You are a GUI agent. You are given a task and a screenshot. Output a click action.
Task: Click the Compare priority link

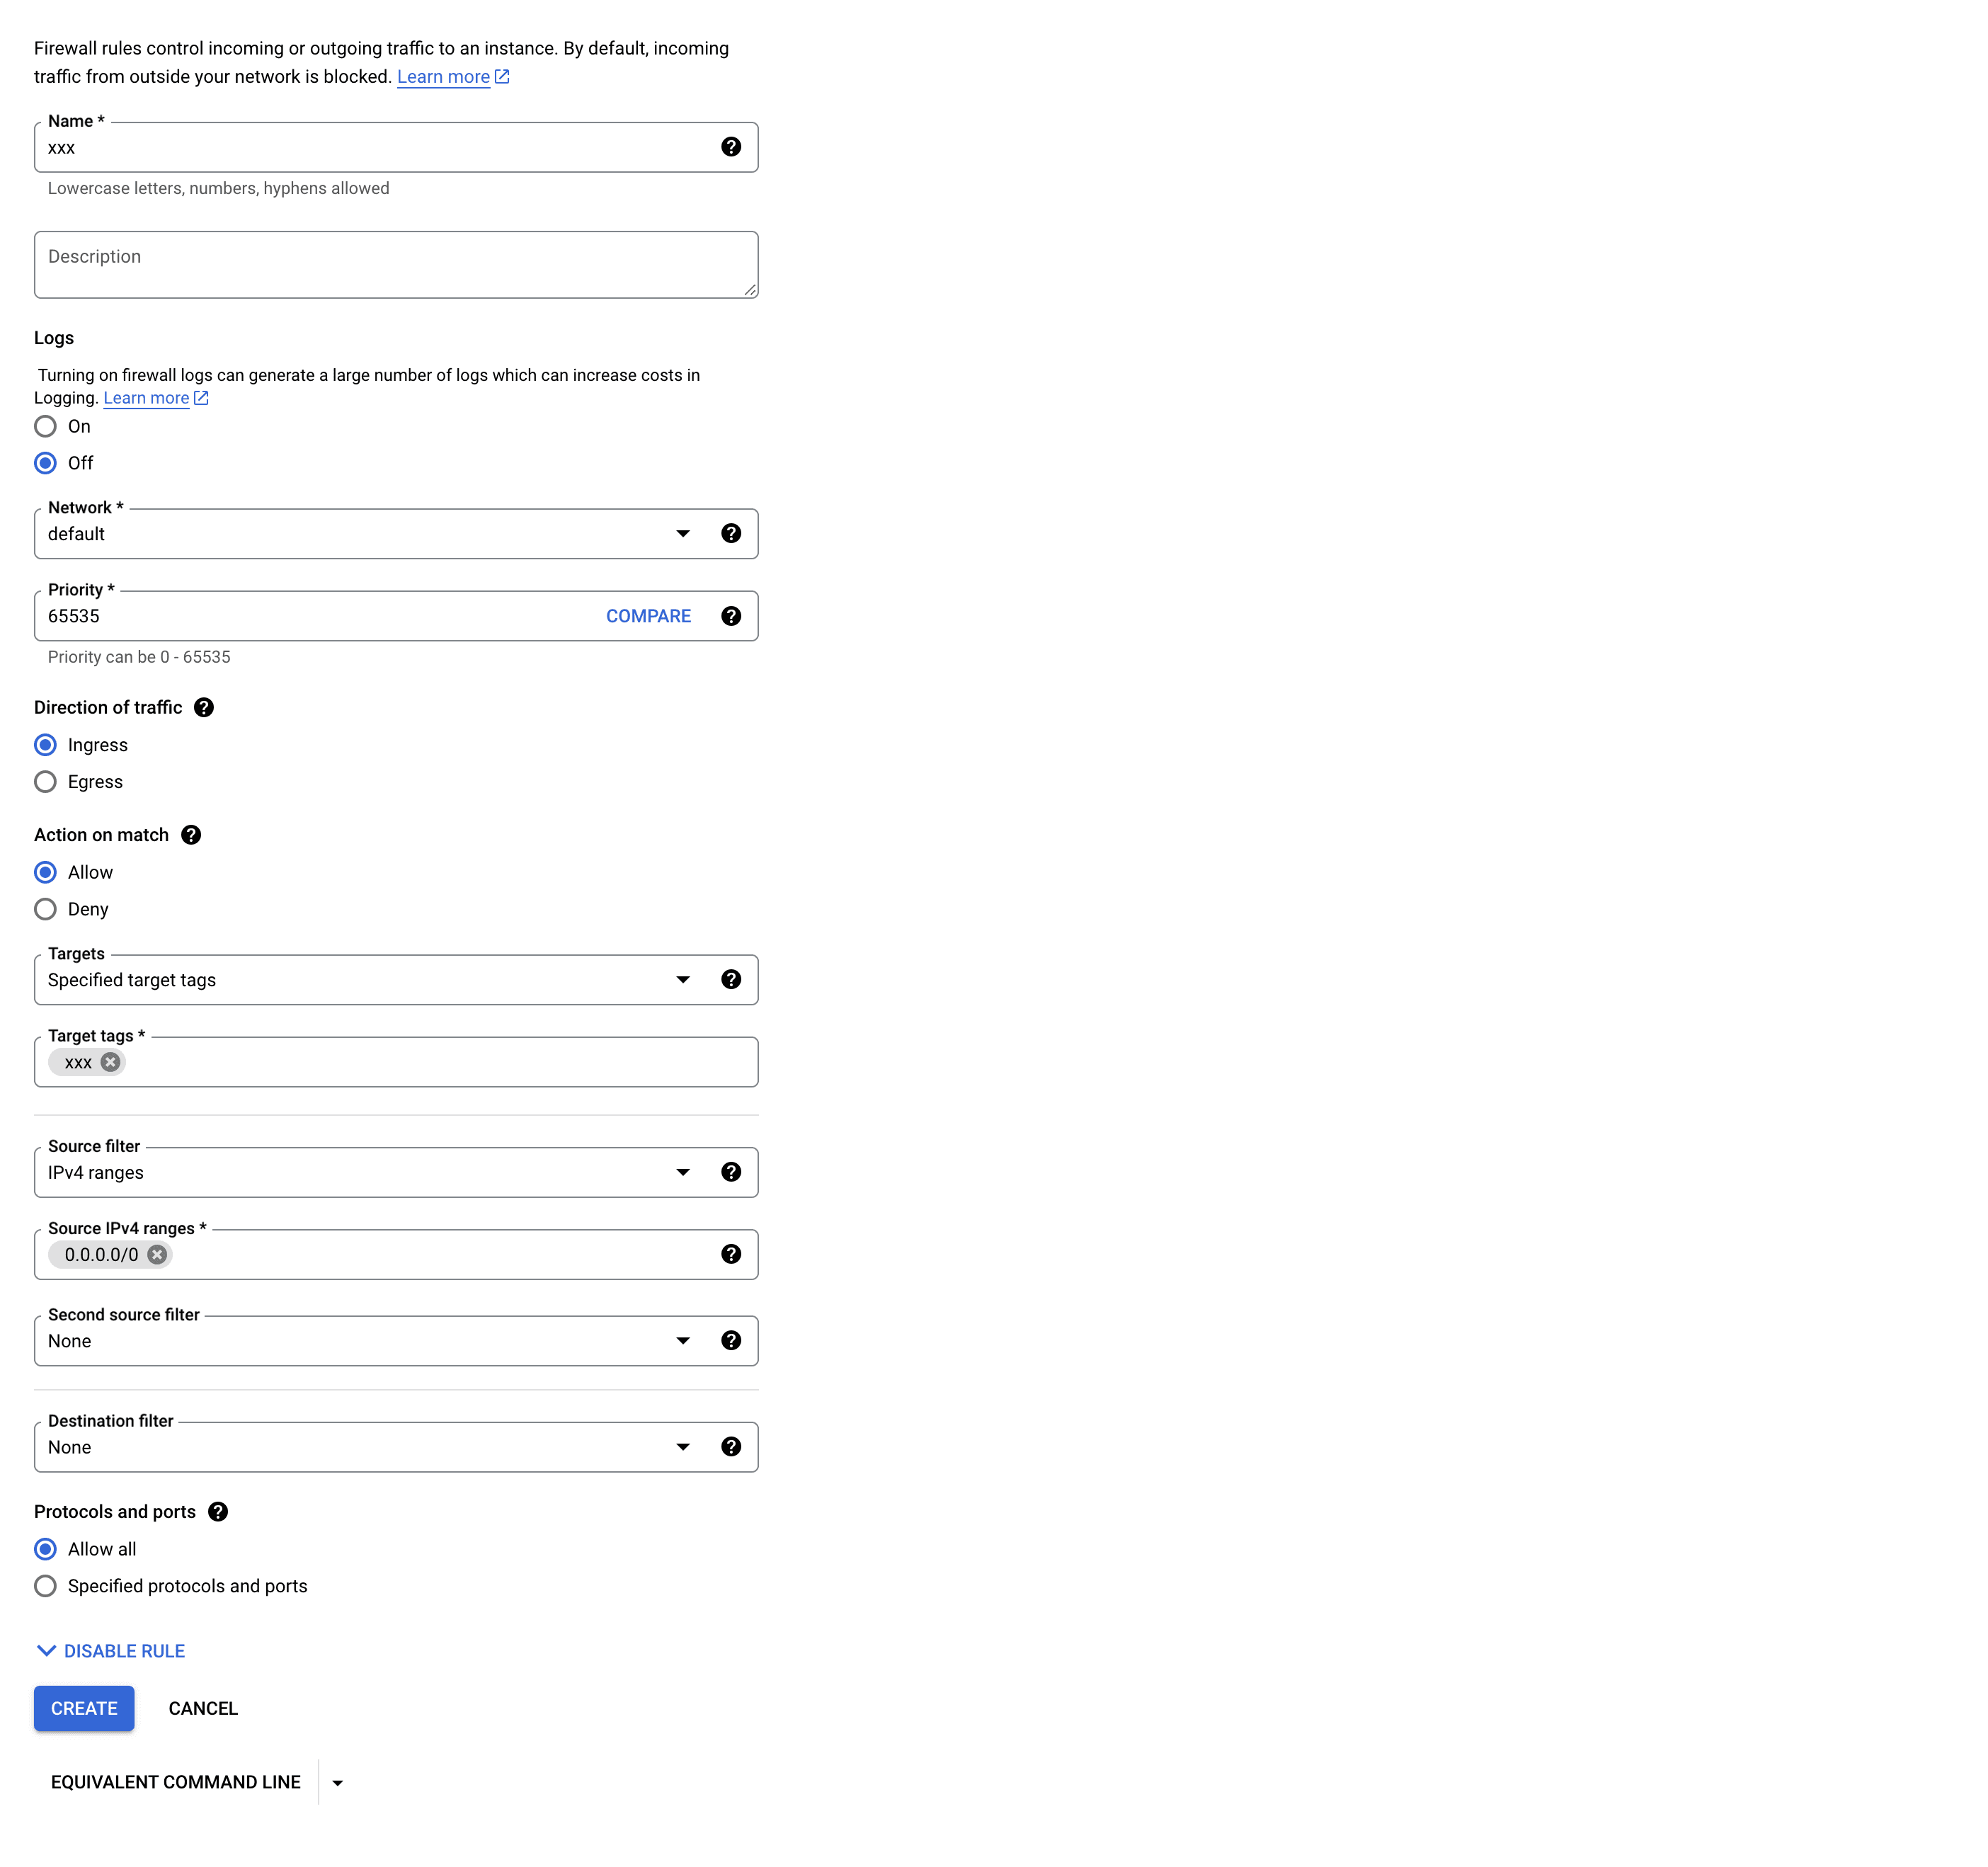click(x=648, y=616)
